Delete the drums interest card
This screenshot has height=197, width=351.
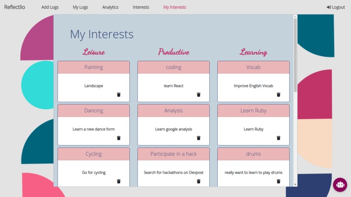tap(278, 181)
